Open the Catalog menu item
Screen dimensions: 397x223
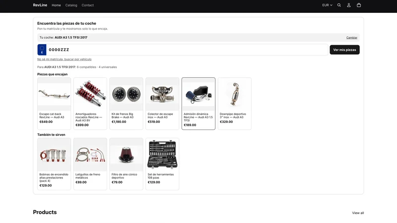[x=71, y=5]
